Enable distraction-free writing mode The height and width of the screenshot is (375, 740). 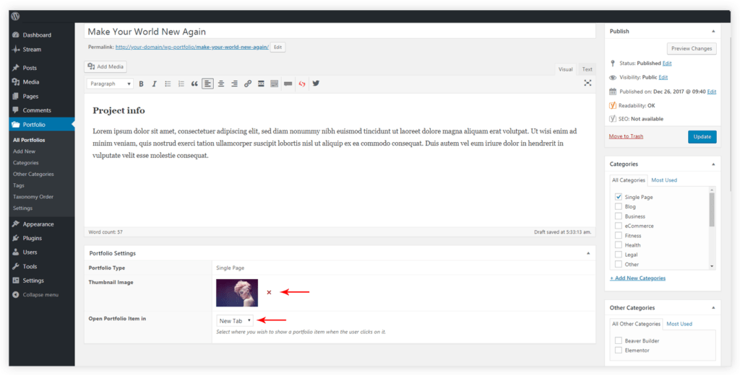(588, 84)
